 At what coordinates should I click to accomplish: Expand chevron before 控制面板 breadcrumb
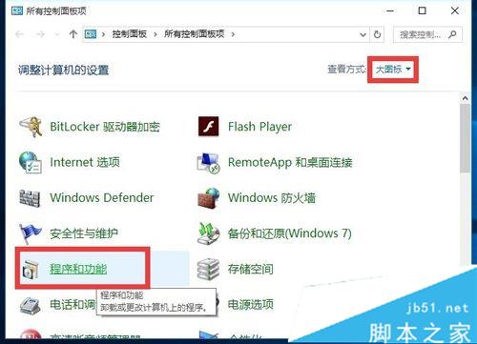click(103, 34)
